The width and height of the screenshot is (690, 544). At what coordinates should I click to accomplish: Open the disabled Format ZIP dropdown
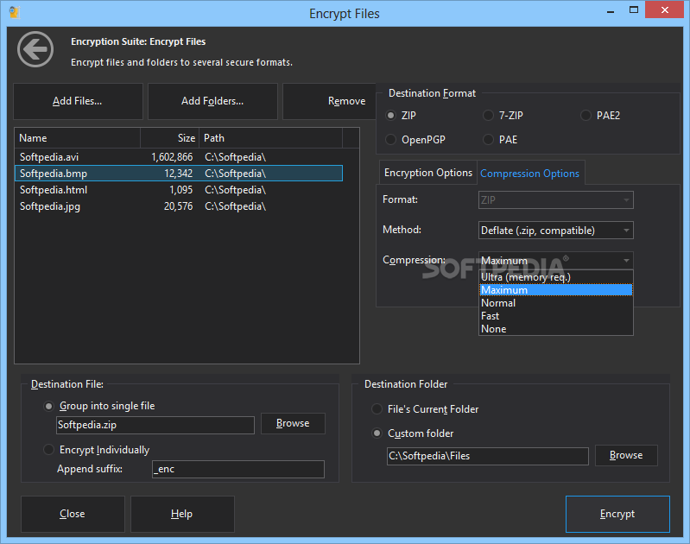[556, 200]
